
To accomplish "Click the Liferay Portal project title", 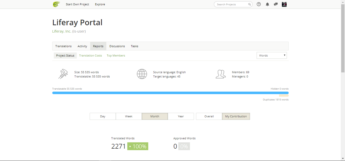I will click(x=77, y=22).
